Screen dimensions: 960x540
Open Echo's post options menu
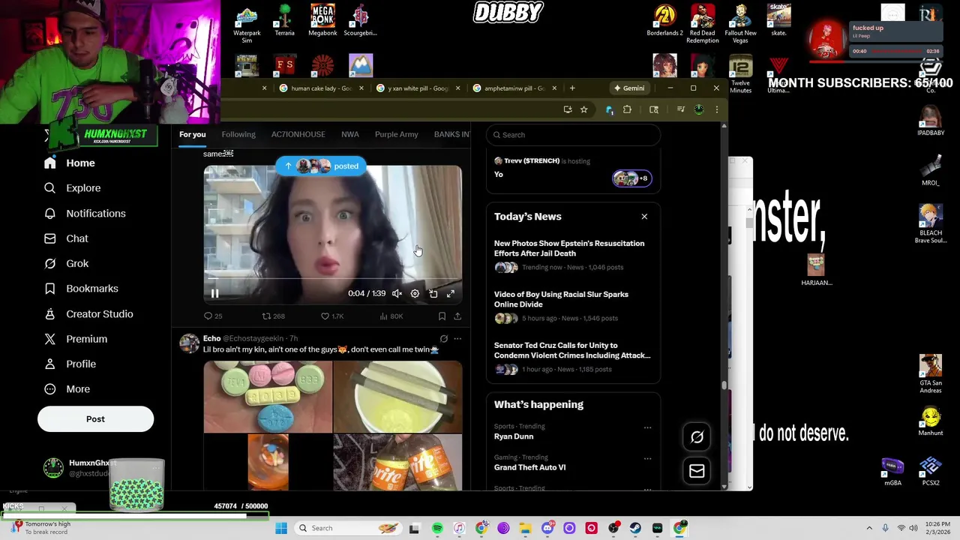coord(457,339)
